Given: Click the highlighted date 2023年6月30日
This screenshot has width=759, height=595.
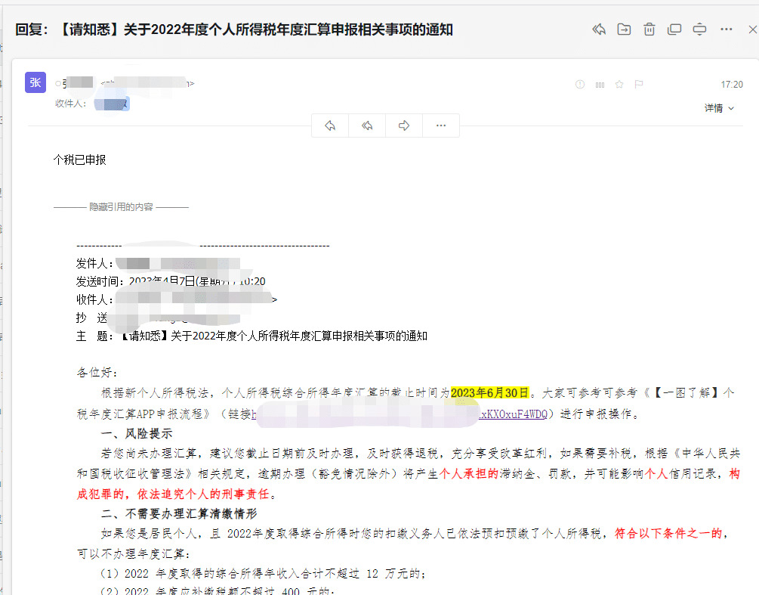Looking at the screenshot, I should (x=490, y=393).
